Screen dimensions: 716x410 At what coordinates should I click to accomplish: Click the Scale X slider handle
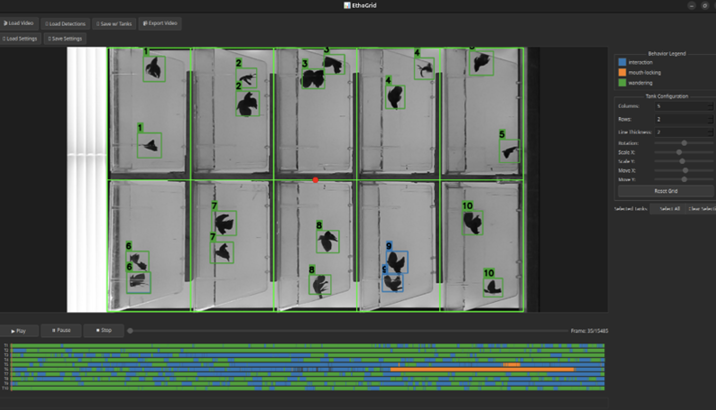click(679, 152)
